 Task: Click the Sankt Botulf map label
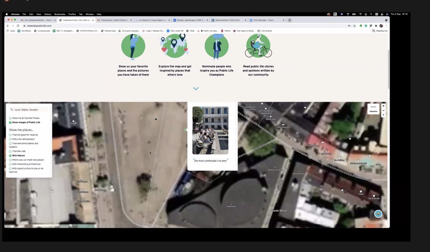(279, 210)
